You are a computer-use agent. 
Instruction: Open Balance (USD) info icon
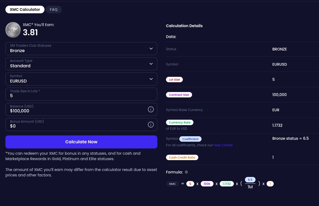click(x=151, y=109)
